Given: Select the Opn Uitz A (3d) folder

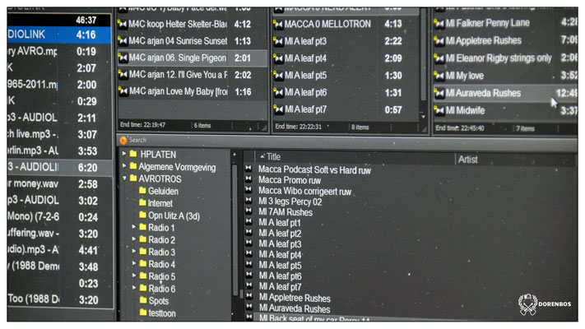Looking at the screenshot, I should tap(174, 215).
